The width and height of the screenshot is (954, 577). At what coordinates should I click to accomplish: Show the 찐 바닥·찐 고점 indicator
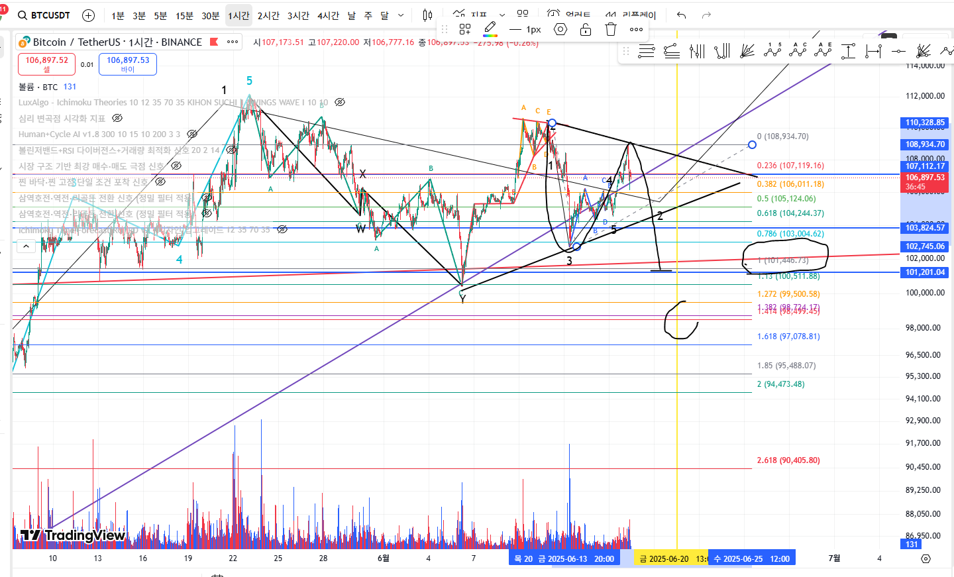point(160,182)
